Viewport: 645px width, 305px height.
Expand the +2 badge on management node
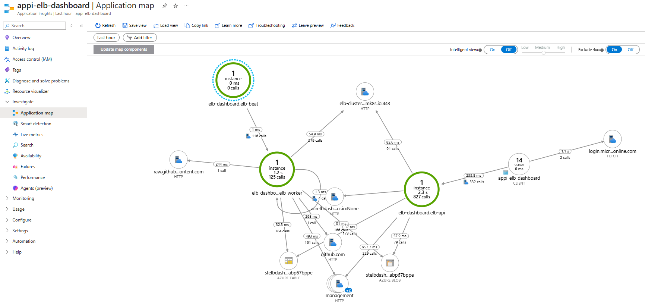tap(348, 290)
